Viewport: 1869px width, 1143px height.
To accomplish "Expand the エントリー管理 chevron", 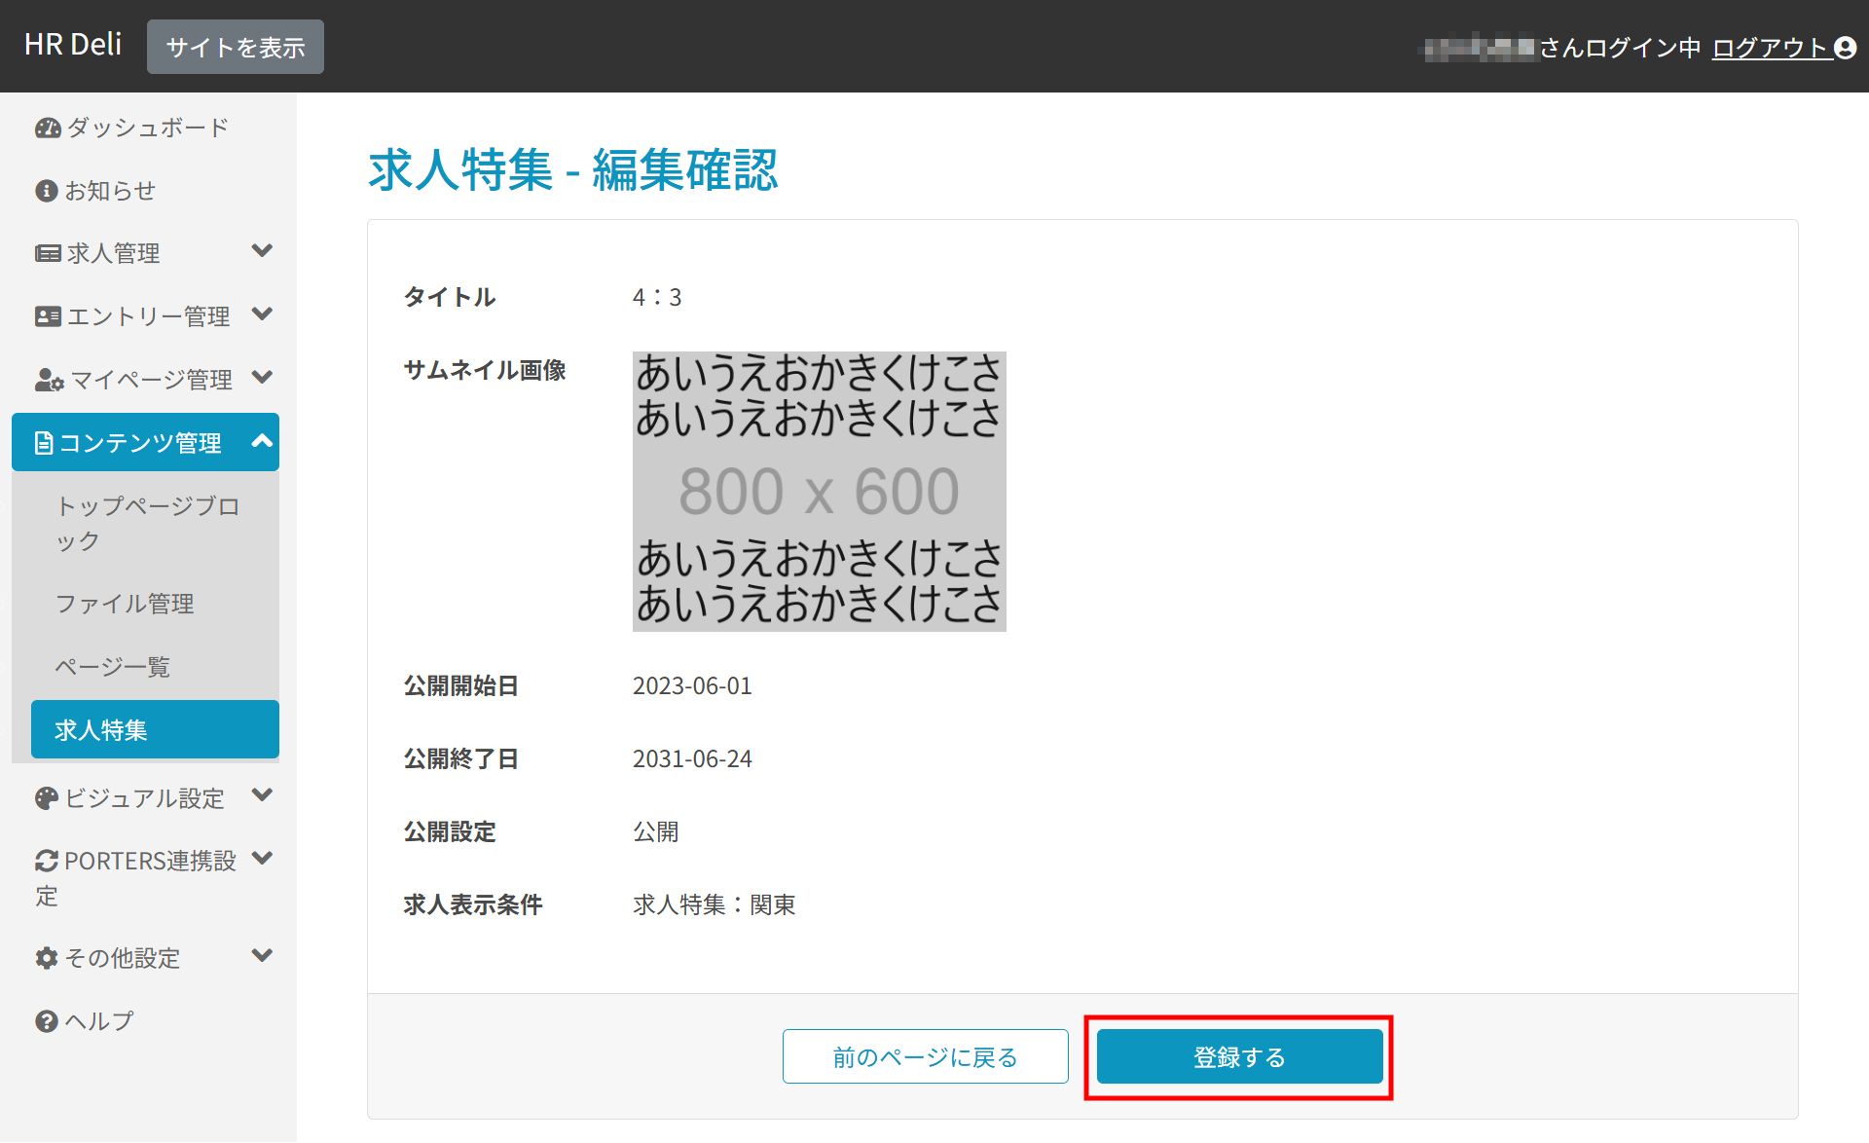I will point(262,314).
